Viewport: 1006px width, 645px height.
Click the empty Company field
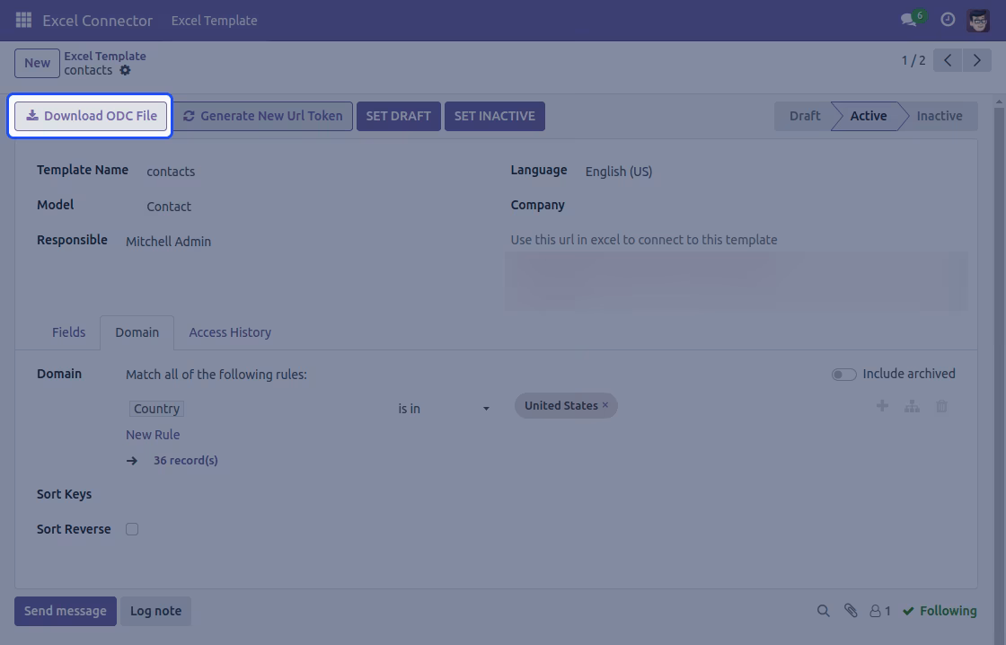click(770, 206)
